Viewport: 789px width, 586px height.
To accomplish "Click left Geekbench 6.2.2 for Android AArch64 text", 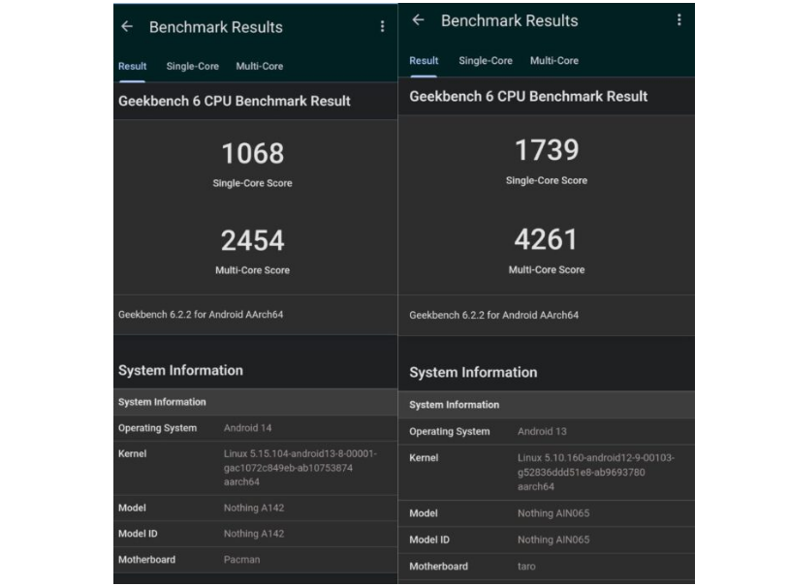I will [201, 315].
